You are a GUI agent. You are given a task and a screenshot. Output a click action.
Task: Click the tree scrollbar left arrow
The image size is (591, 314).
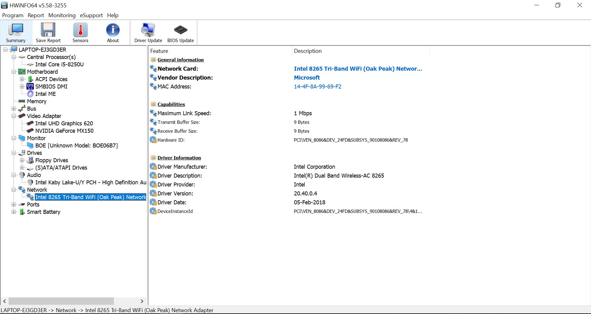pyautogui.click(x=5, y=301)
